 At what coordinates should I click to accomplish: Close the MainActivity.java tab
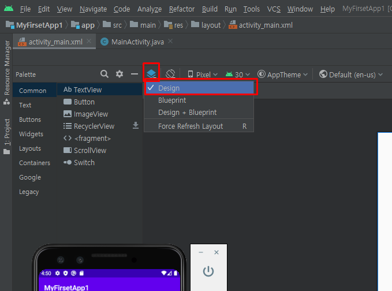click(170, 41)
